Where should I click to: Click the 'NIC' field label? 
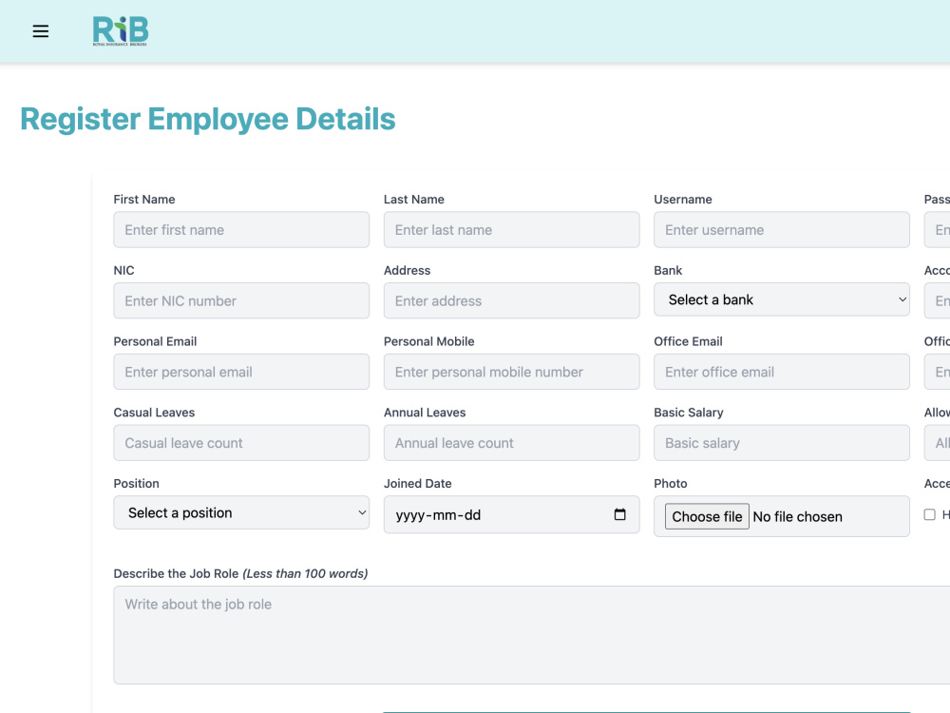click(123, 270)
